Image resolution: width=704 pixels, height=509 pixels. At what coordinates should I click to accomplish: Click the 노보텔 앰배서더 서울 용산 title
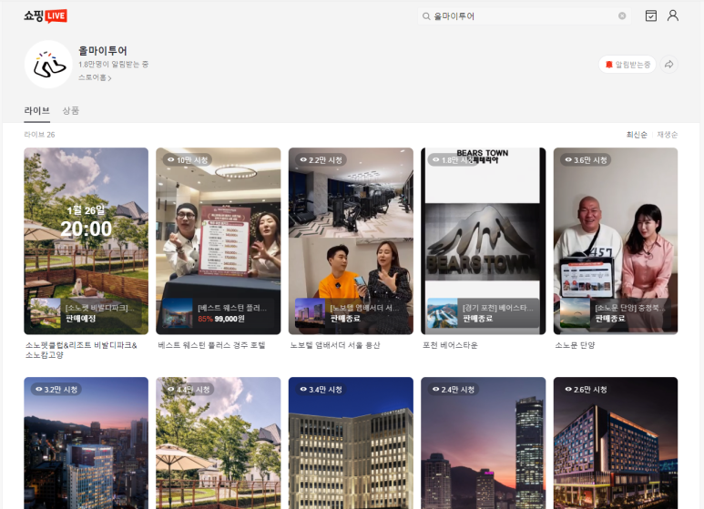(x=334, y=345)
